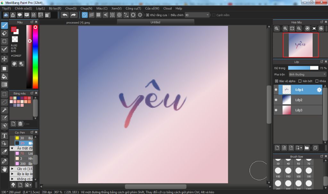
Task: Open the Bộ lọc(R) menu
Action: pos(55,8)
